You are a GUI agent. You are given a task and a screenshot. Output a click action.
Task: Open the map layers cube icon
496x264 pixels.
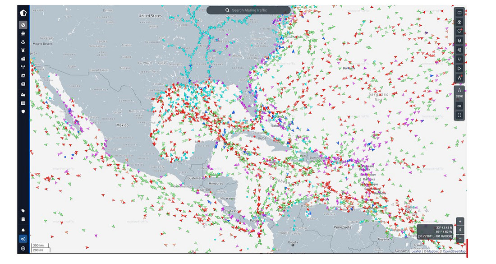[x=459, y=41]
